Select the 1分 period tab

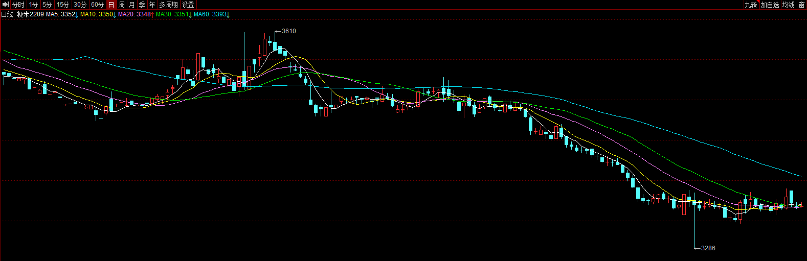[33, 5]
